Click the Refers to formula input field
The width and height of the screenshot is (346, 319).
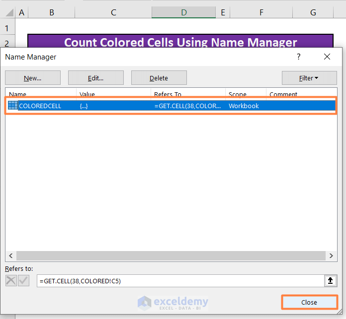point(180,281)
